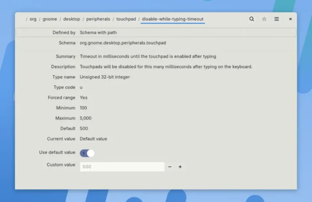Open the hamburger menu
Image resolution: width=312 pixels, height=202 pixels.
coord(277,19)
